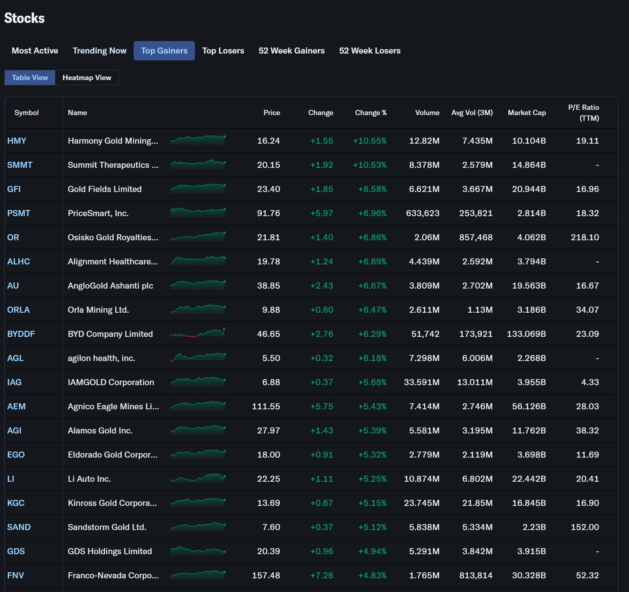The height and width of the screenshot is (592, 629).
Task: Open ALHC ticker link
Action: (19, 262)
